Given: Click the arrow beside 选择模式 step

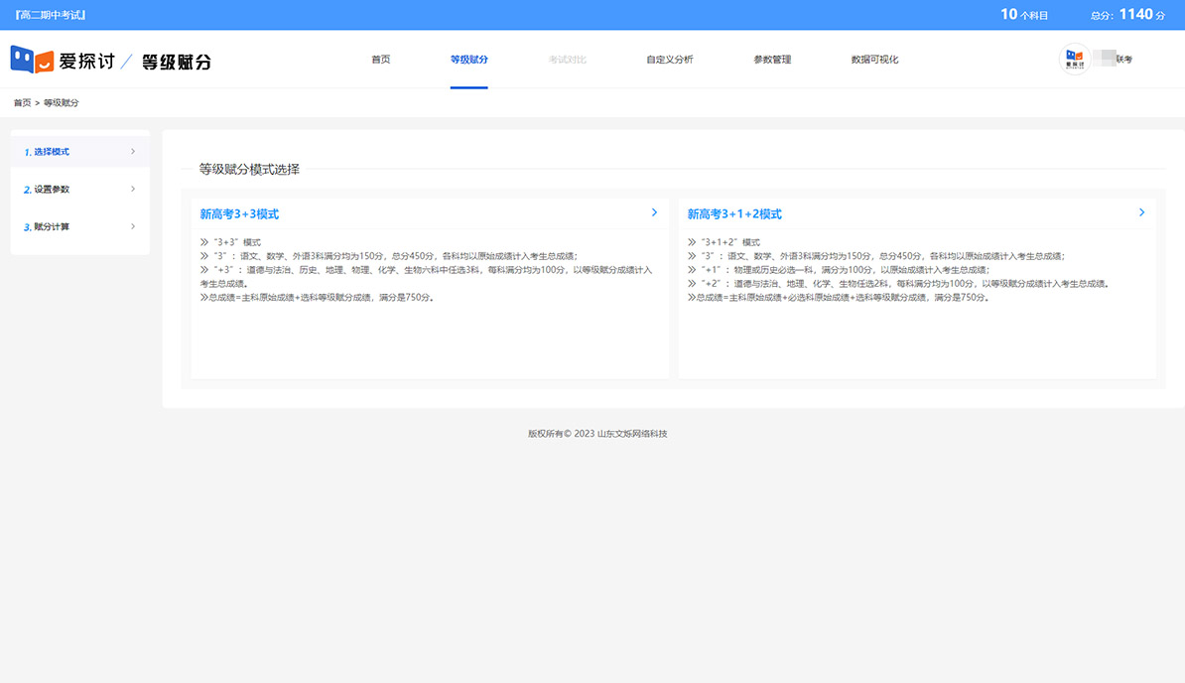Looking at the screenshot, I should [x=133, y=152].
